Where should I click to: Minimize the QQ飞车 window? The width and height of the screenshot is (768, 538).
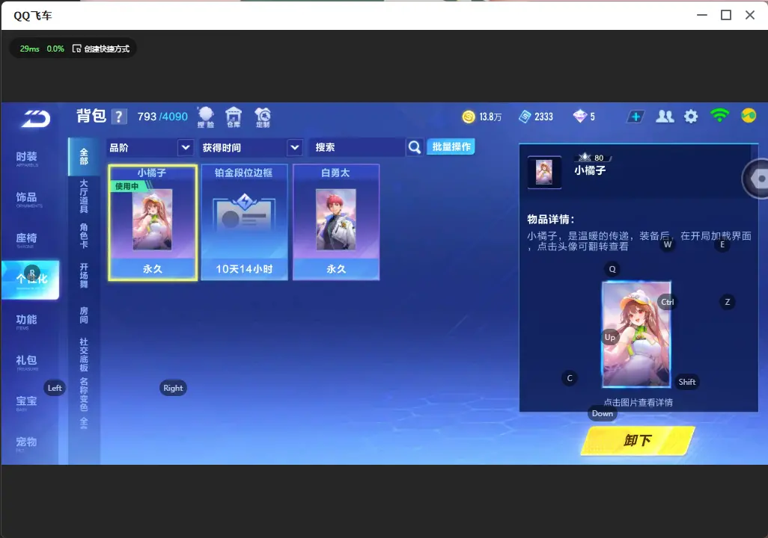pos(702,15)
